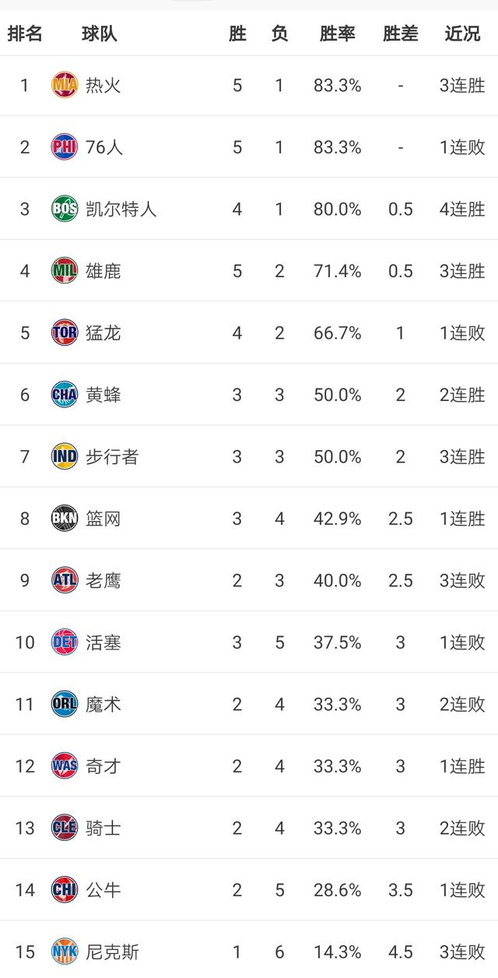
Task: Open the Charlotte Hornets logo icon
Action: tap(65, 395)
